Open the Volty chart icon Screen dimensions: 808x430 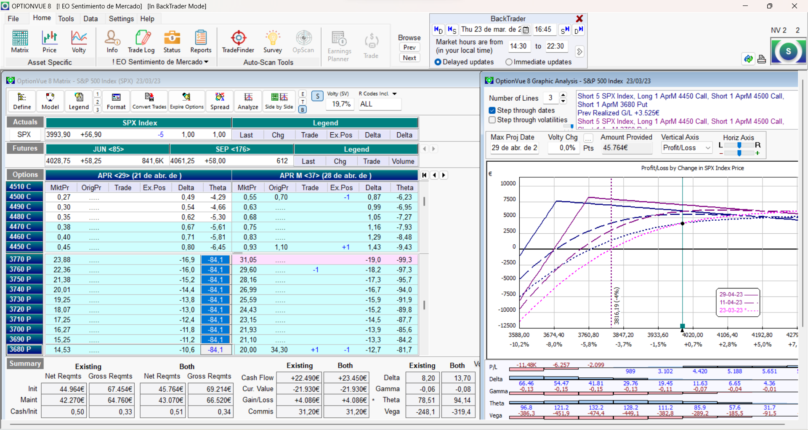[x=79, y=42]
